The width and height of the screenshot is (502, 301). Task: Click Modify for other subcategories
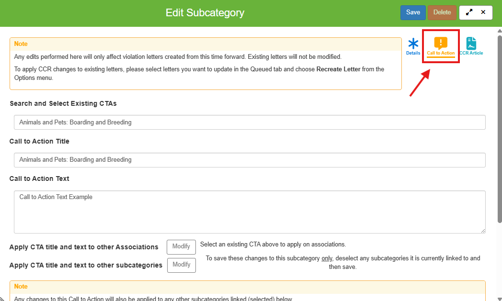point(182,265)
